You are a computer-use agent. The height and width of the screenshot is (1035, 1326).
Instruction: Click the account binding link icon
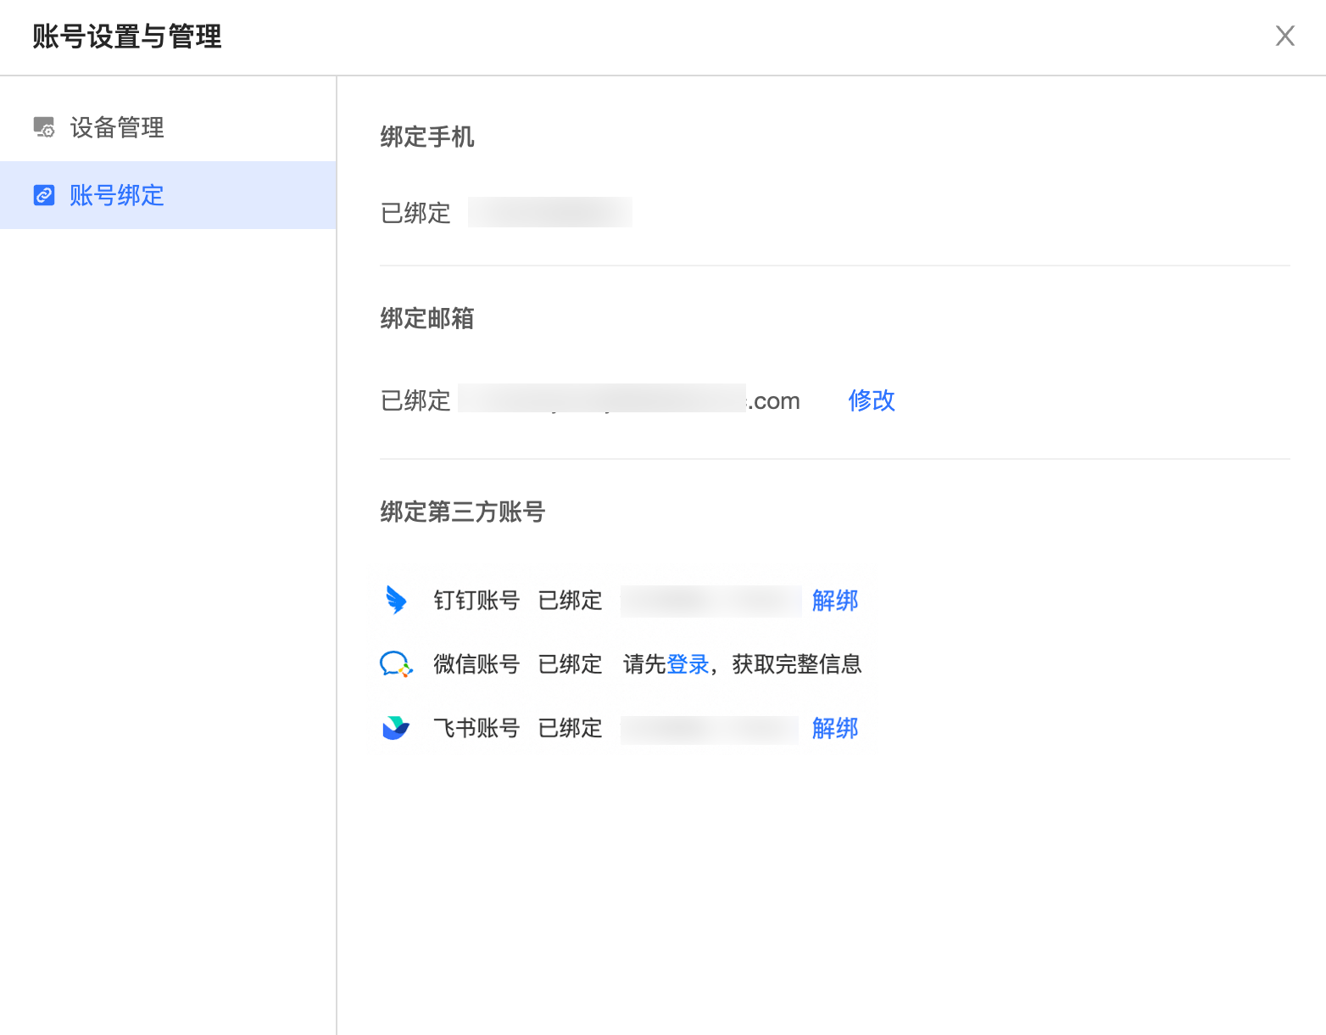click(44, 195)
